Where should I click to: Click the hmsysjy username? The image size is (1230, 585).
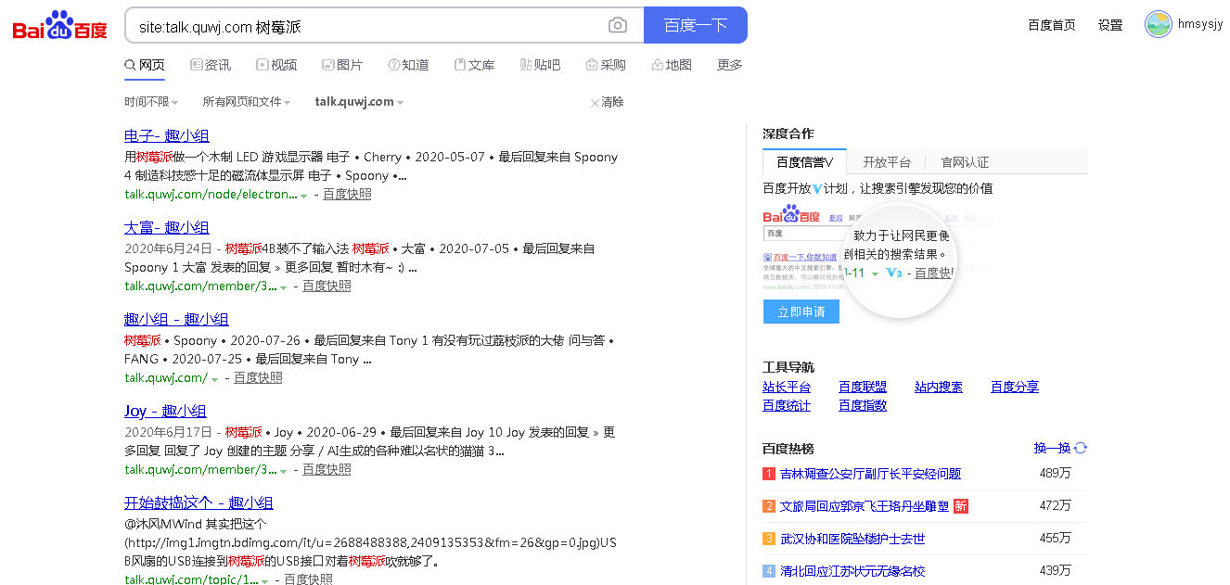[x=1200, y=25]
